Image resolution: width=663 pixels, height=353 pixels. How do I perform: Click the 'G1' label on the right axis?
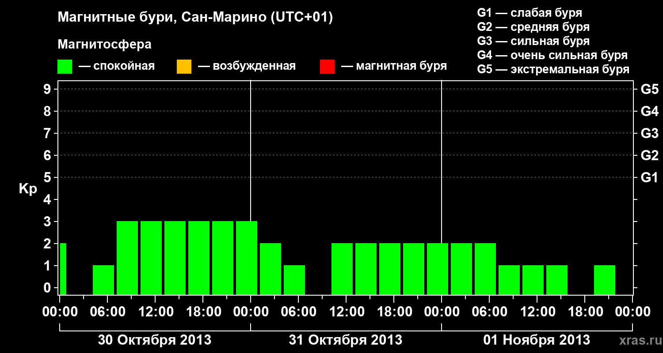[649, 177]
